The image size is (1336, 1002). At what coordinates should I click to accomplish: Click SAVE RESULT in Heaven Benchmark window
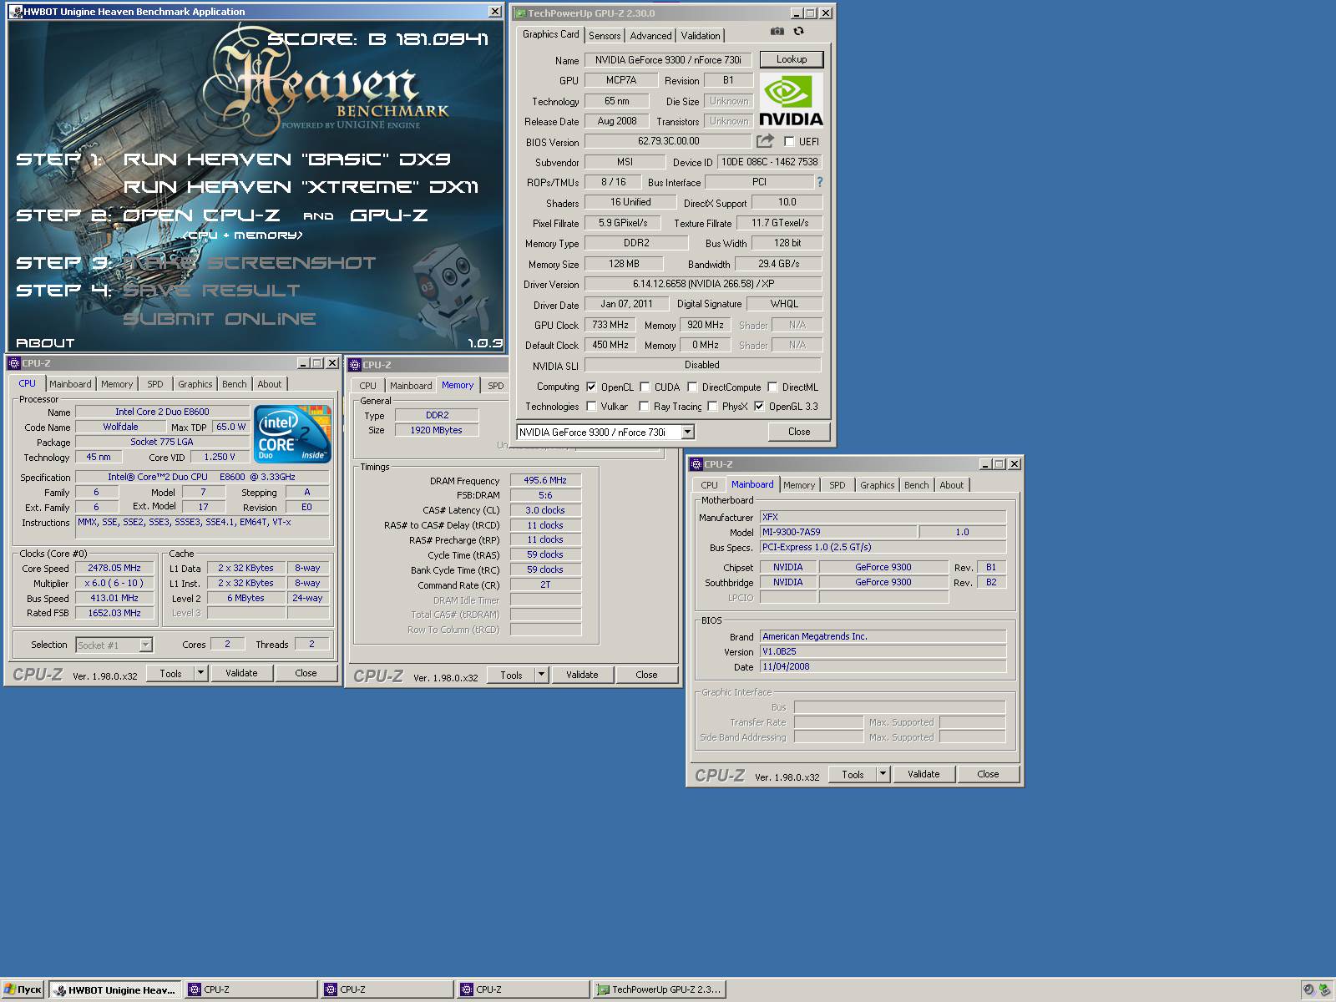[211, 291]
